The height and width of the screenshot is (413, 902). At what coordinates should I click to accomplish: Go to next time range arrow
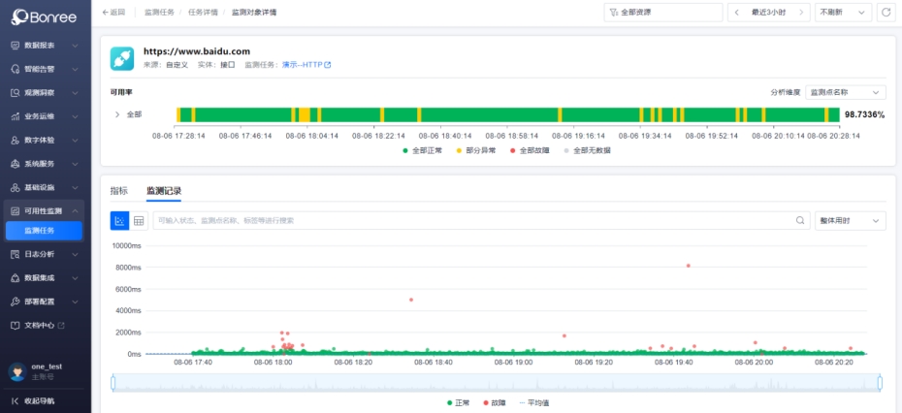[801, 12]
